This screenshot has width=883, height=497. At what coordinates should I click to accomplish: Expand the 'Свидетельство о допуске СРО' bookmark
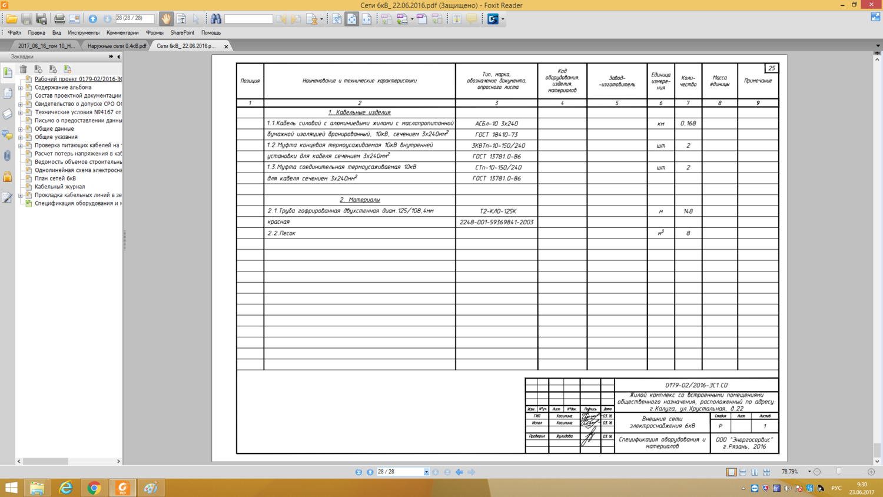click(21, 104)
